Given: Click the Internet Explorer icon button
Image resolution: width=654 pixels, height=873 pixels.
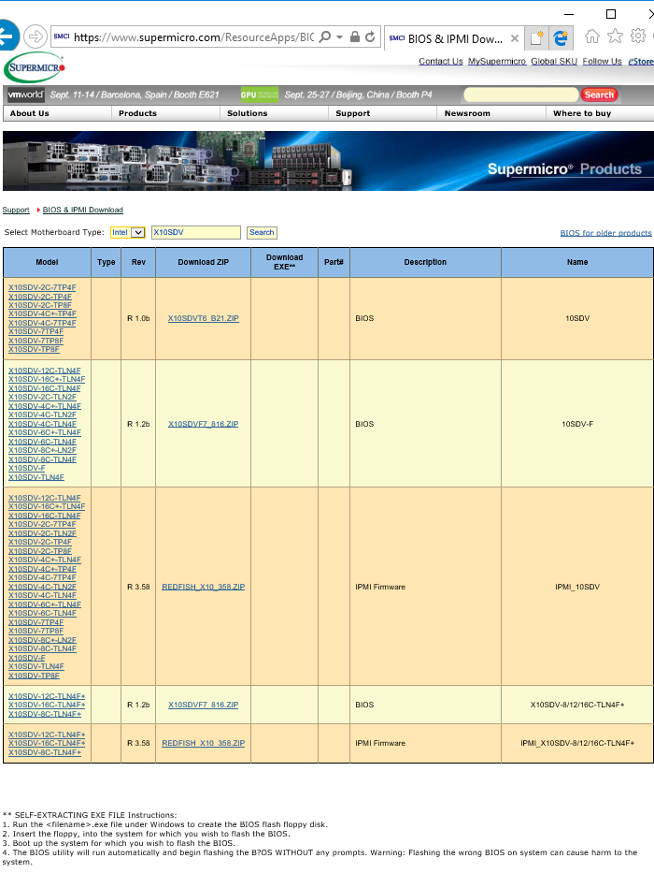Looking at the screenshot, I should (562, 37).
